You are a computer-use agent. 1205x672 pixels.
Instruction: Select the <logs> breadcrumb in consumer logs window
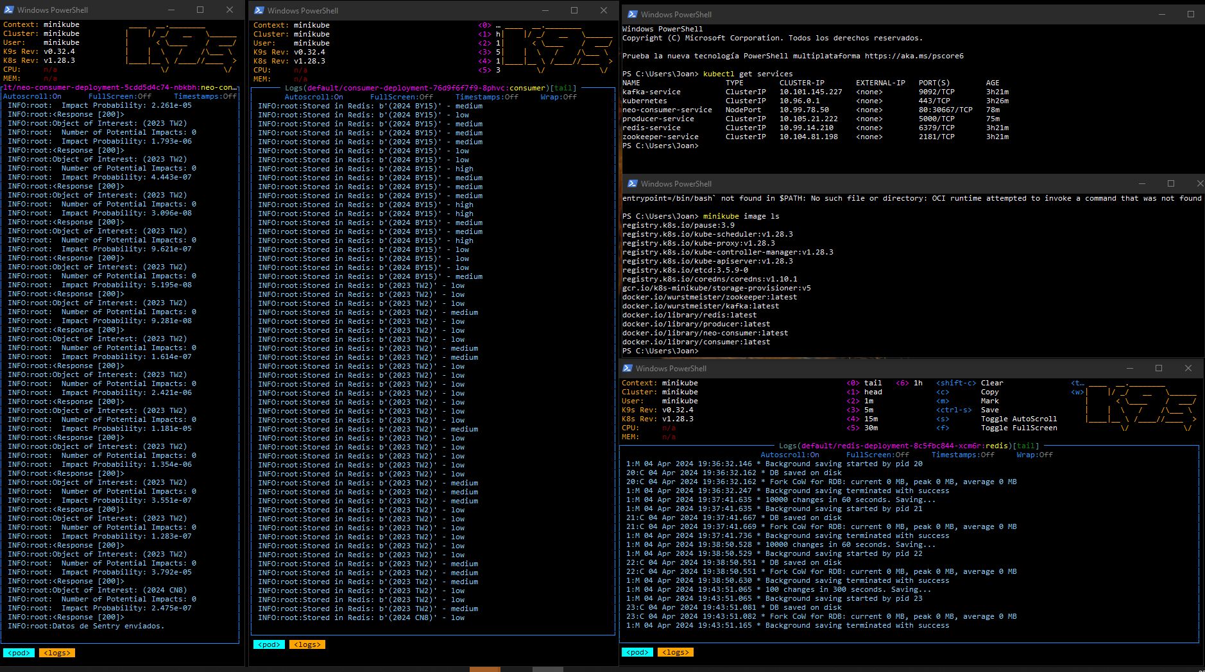click(x=307, y=644)
